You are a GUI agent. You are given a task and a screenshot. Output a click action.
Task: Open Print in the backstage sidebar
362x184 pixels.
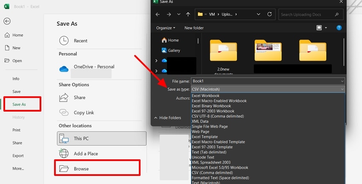pos(16,130)
